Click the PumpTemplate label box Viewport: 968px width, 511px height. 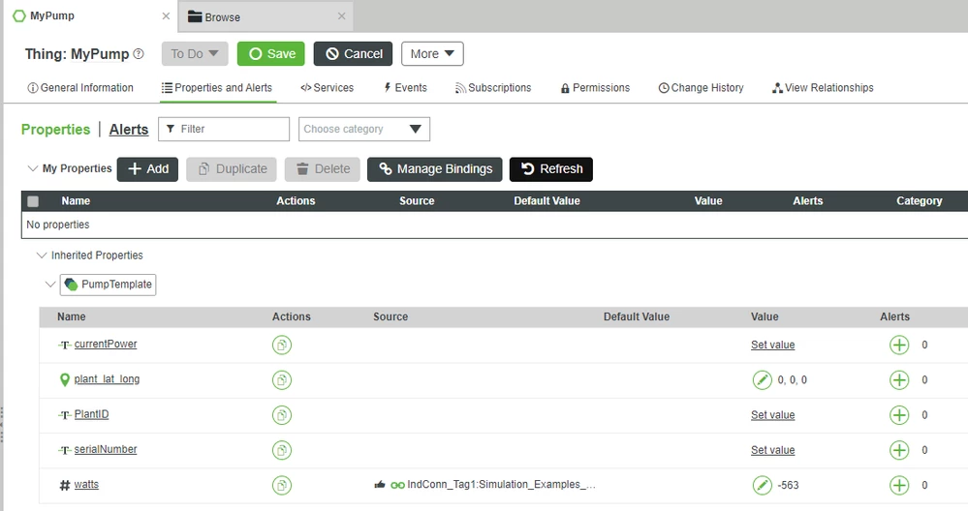point(108,285)
